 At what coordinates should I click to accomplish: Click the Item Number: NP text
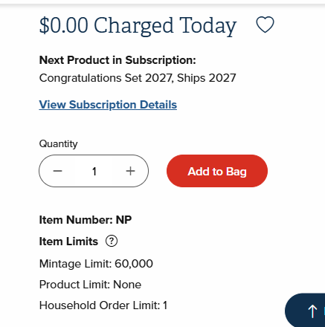pyautogui.click(x=86, y=220)
